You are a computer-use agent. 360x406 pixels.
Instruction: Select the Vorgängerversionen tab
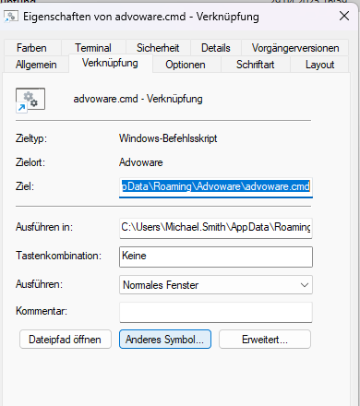(295, 48)
